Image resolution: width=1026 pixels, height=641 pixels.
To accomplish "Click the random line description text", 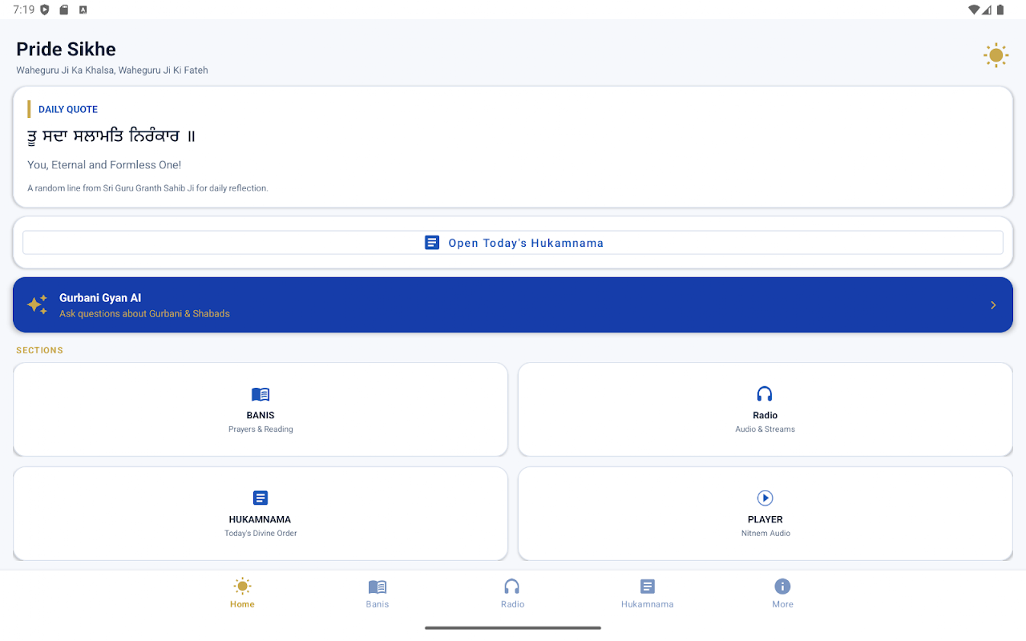I will 147,188.
